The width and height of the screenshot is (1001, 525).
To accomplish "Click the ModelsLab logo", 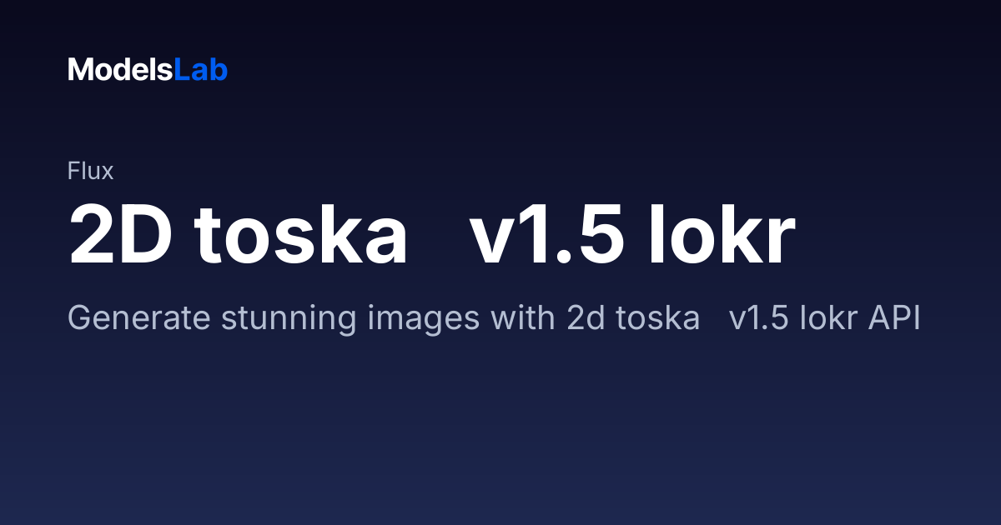I will (x=148, y=70).
